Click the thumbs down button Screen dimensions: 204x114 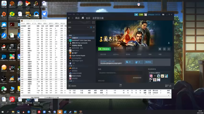click(138, 62)
